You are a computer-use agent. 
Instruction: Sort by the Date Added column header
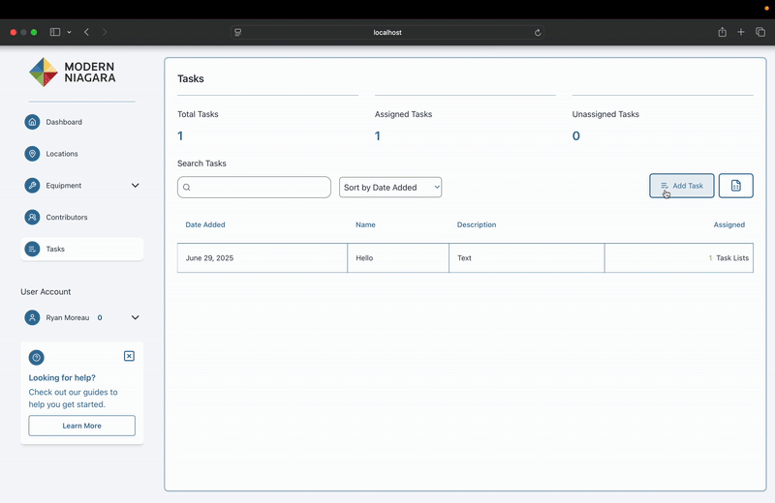pos(205,224)
